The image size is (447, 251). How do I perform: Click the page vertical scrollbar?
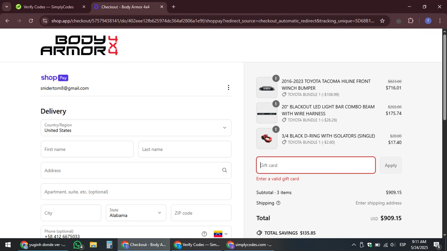click(445, 77)
